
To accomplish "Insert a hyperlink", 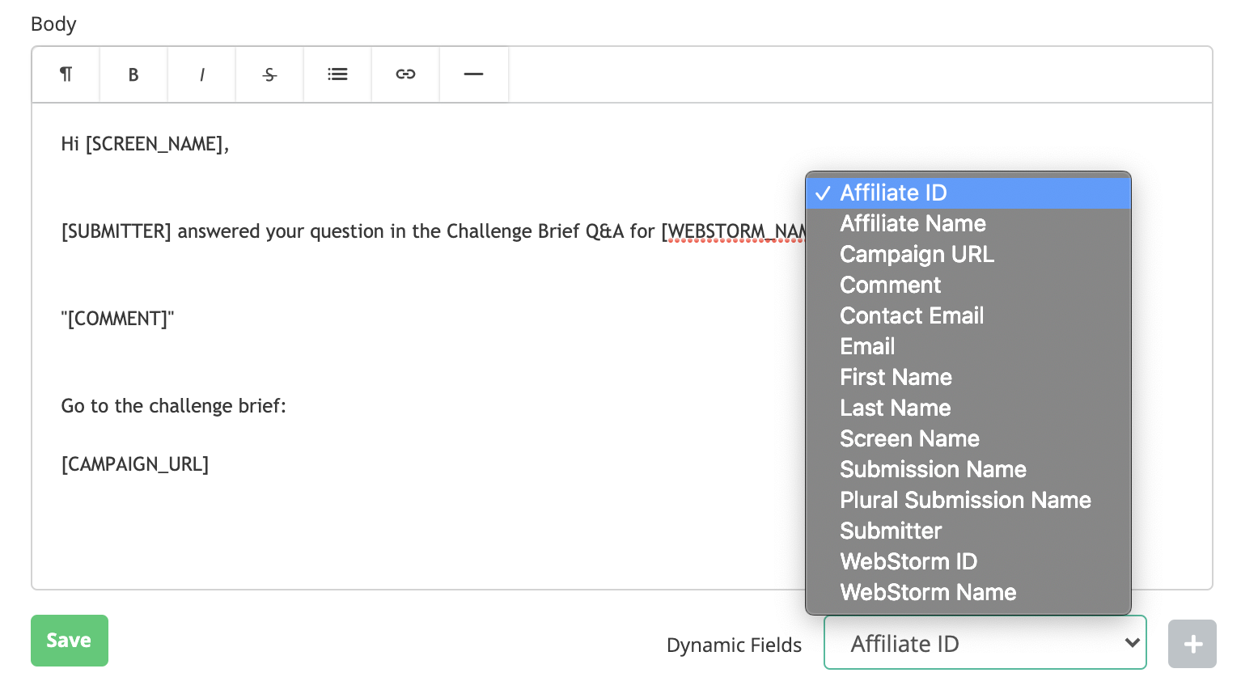I will pyautogui.click(x=405, y=74).
